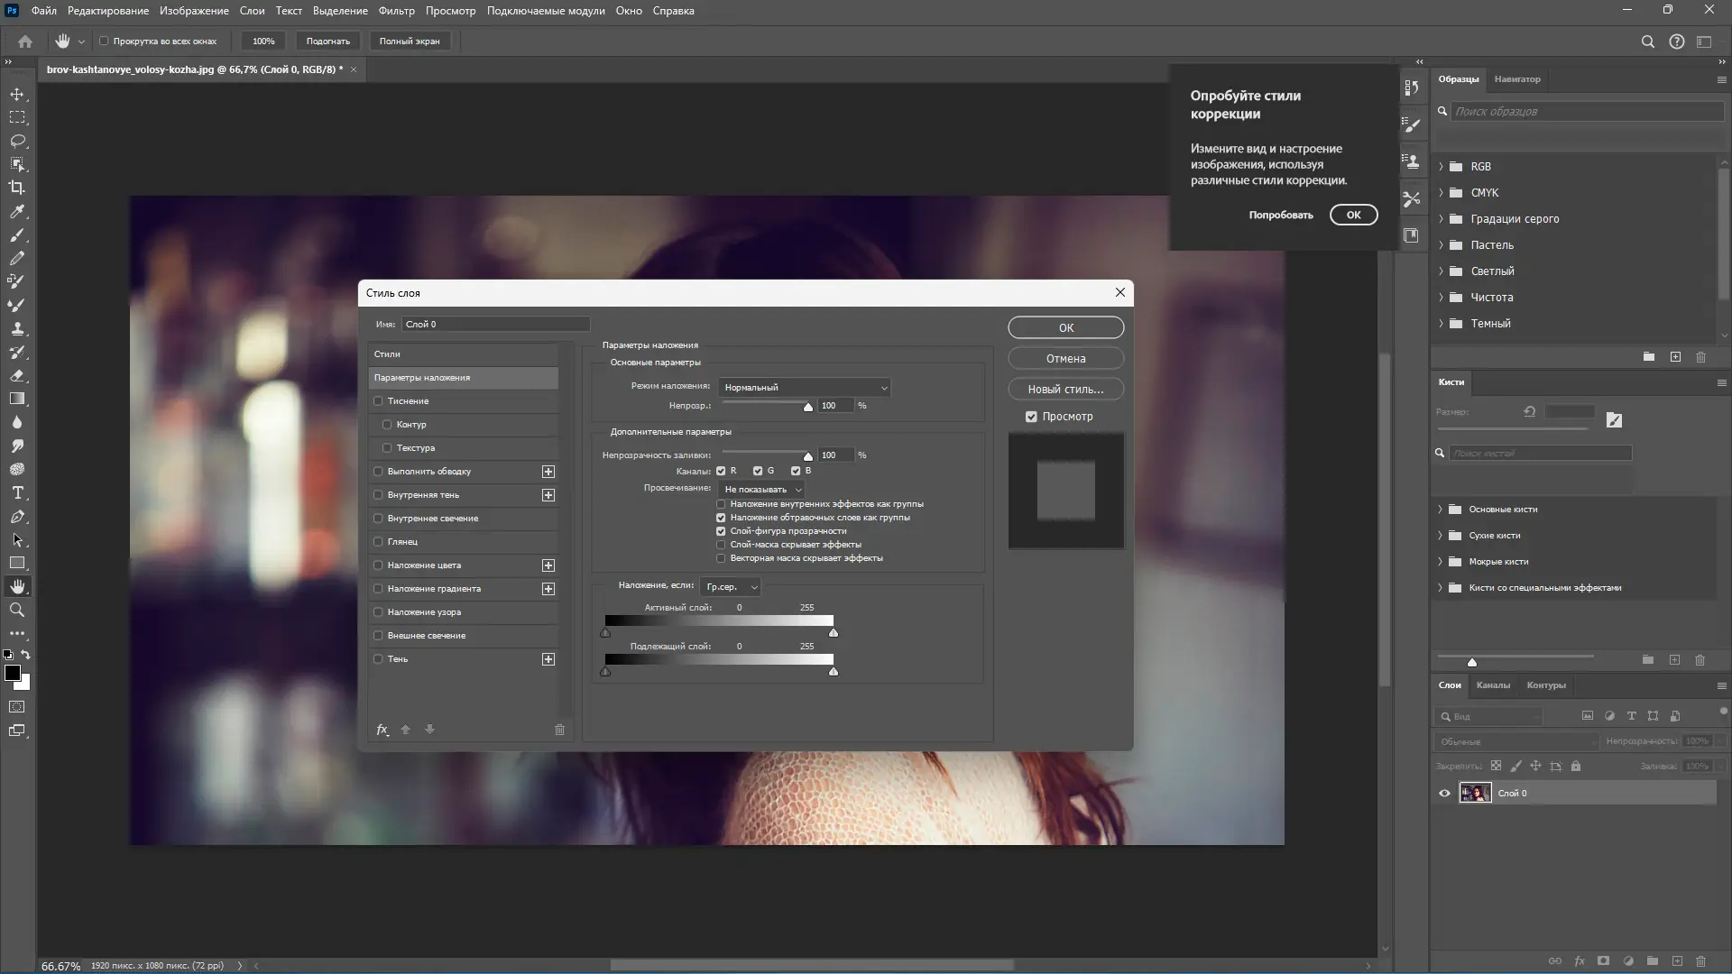Open the Фильтр menu
Viewport: 1732px width, 974px height.
[x=396, y=11]
